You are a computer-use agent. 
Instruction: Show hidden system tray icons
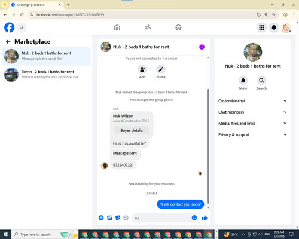(243, 234)
